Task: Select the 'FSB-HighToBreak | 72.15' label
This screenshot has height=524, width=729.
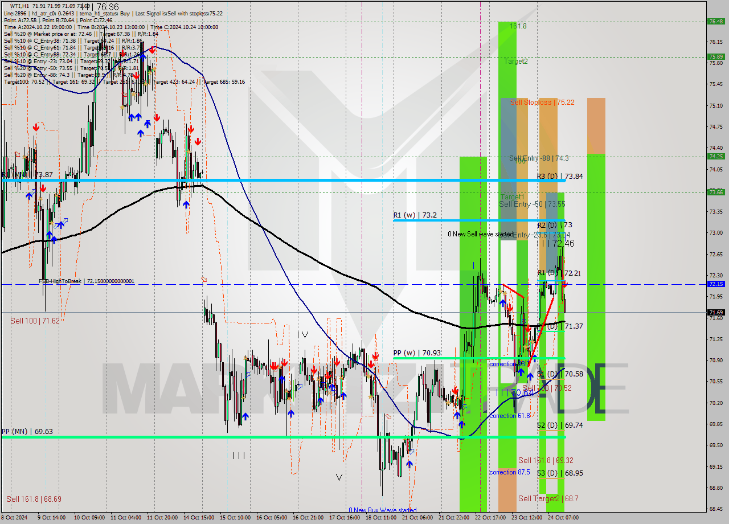Action: 87,281
